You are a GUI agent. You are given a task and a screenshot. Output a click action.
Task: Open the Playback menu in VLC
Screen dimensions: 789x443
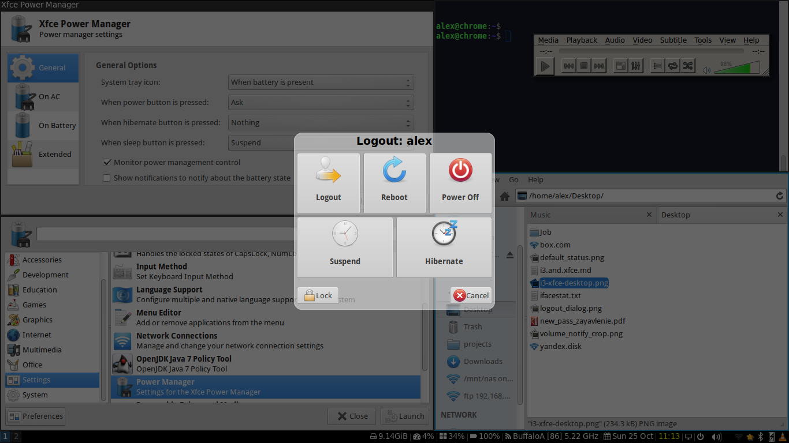click(x=581, y=40)
